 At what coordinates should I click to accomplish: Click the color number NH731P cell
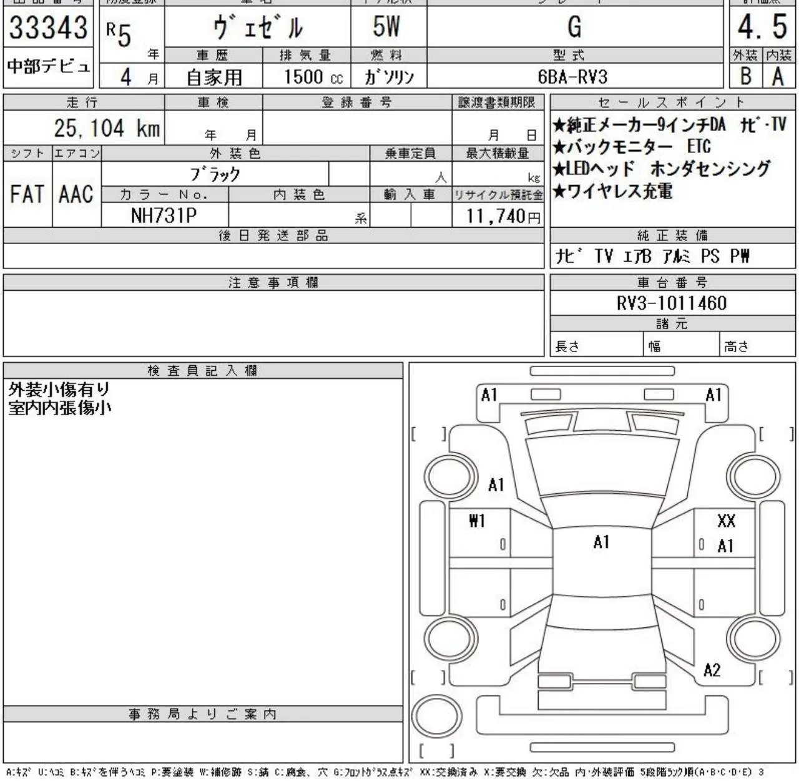164,215
